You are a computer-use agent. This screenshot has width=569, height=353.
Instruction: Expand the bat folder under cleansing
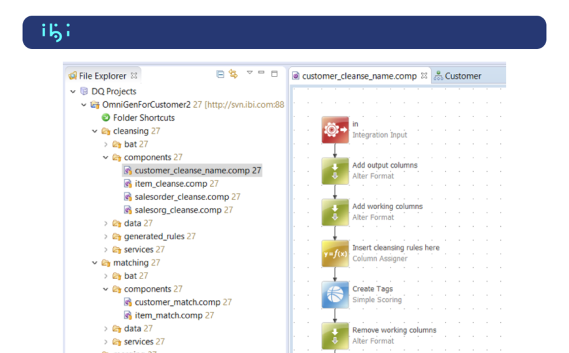coord(105,144)
